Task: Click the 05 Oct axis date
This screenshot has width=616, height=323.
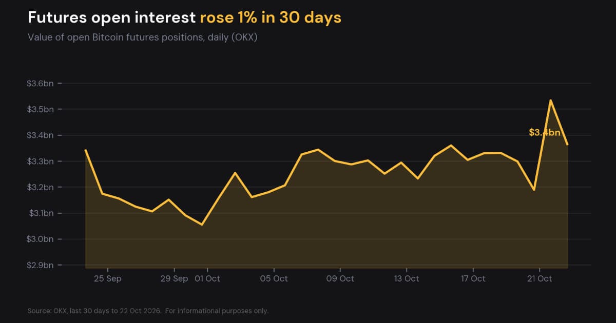Action: coord(274,279)
